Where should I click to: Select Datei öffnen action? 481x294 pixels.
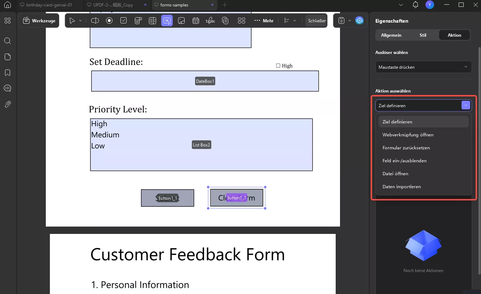pos(423,173)
